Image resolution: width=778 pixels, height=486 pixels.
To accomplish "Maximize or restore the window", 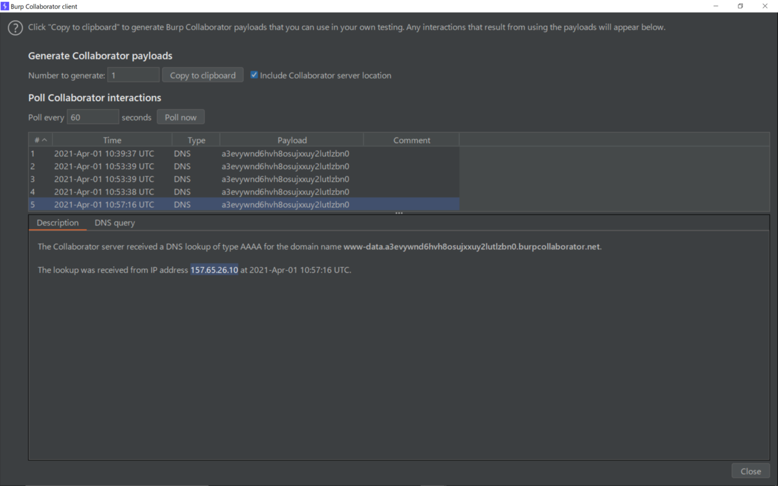I will (740, 6).
